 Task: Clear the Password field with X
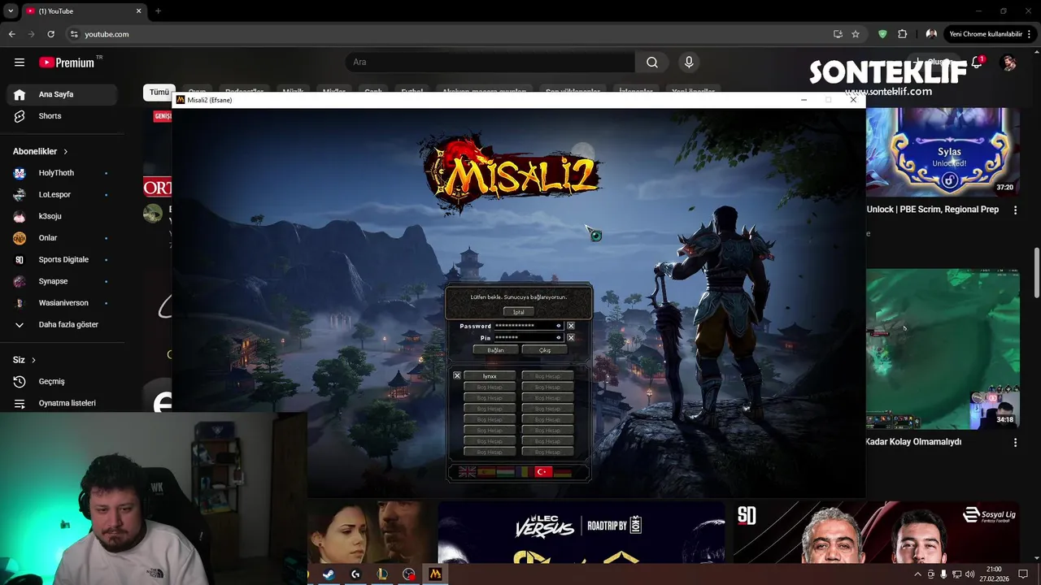pyautogui.click(x=571, y=326)
